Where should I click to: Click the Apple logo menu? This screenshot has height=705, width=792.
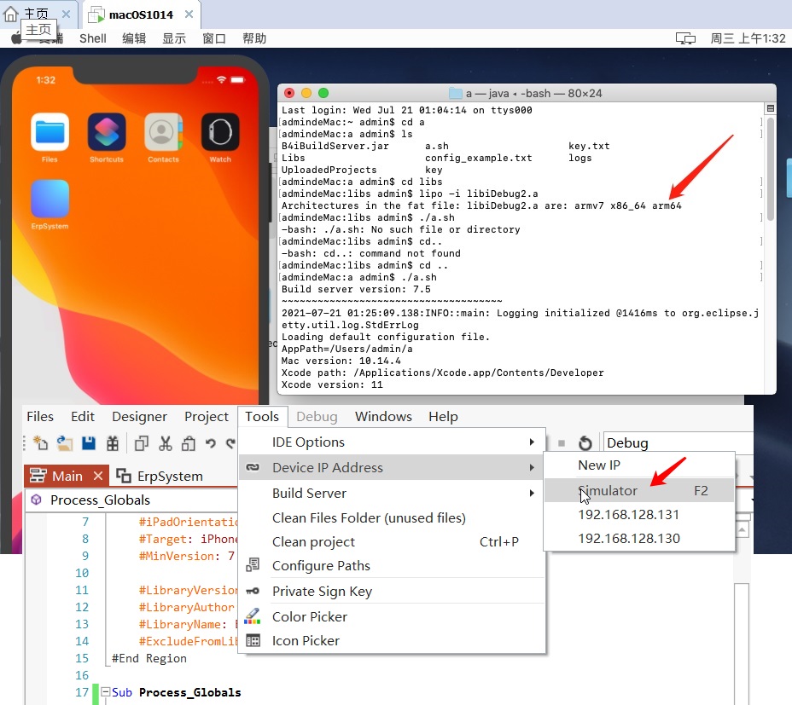click(17, 38)
